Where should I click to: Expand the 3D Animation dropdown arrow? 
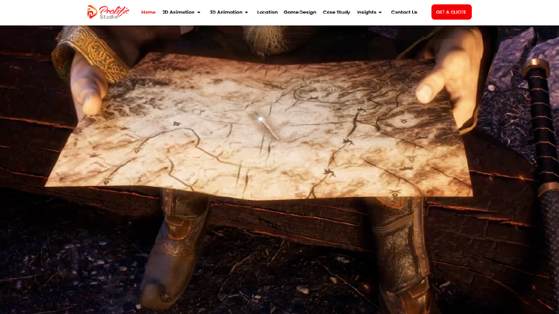pyautogui.click(x=246, y=12)
